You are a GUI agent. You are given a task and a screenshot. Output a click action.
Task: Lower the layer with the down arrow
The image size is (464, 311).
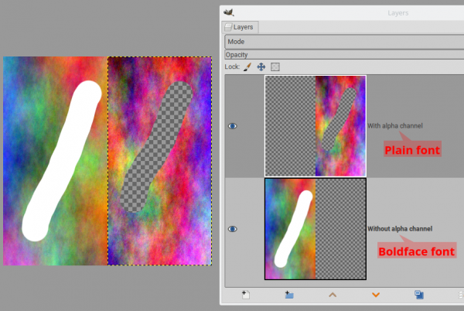(376, 295)
